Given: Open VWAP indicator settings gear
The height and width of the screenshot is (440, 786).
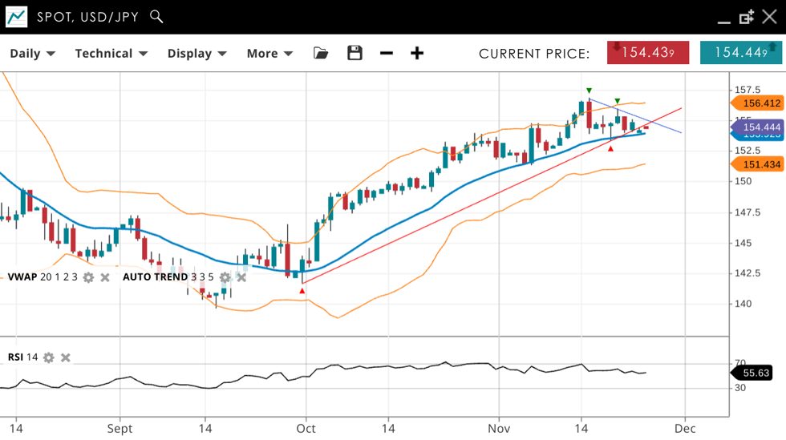Looking at the screenshot, I should point(88,277).
